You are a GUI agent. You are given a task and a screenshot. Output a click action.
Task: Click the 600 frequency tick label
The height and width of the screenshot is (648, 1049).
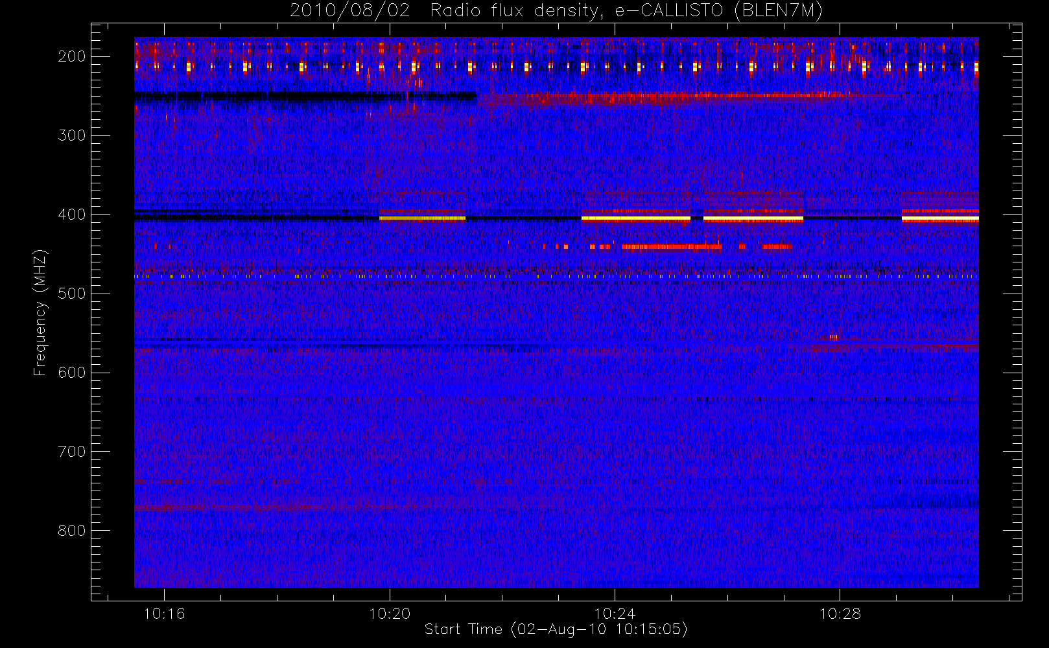click(71, 373)
